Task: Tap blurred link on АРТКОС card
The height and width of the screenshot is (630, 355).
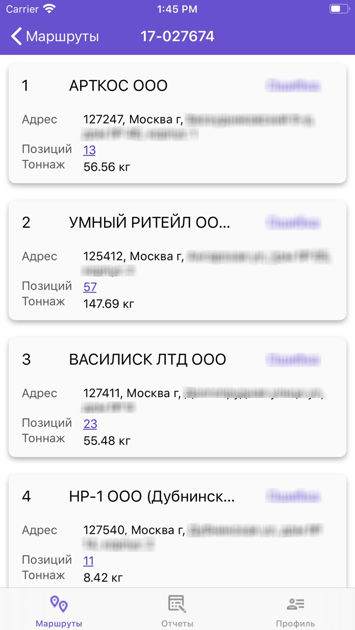Action: 293,86
